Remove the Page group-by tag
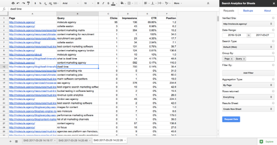The width and height of the screenshot is (277, 145). (x=231, y=59)
